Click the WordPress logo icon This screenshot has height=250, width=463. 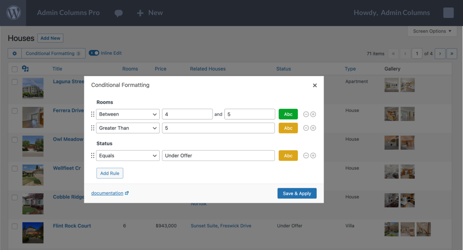[14, 13]
